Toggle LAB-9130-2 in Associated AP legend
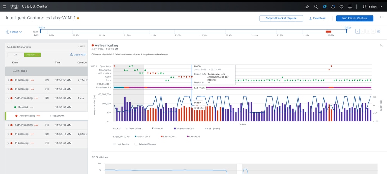Screen dimensions: 387x174 pos(142,136)
